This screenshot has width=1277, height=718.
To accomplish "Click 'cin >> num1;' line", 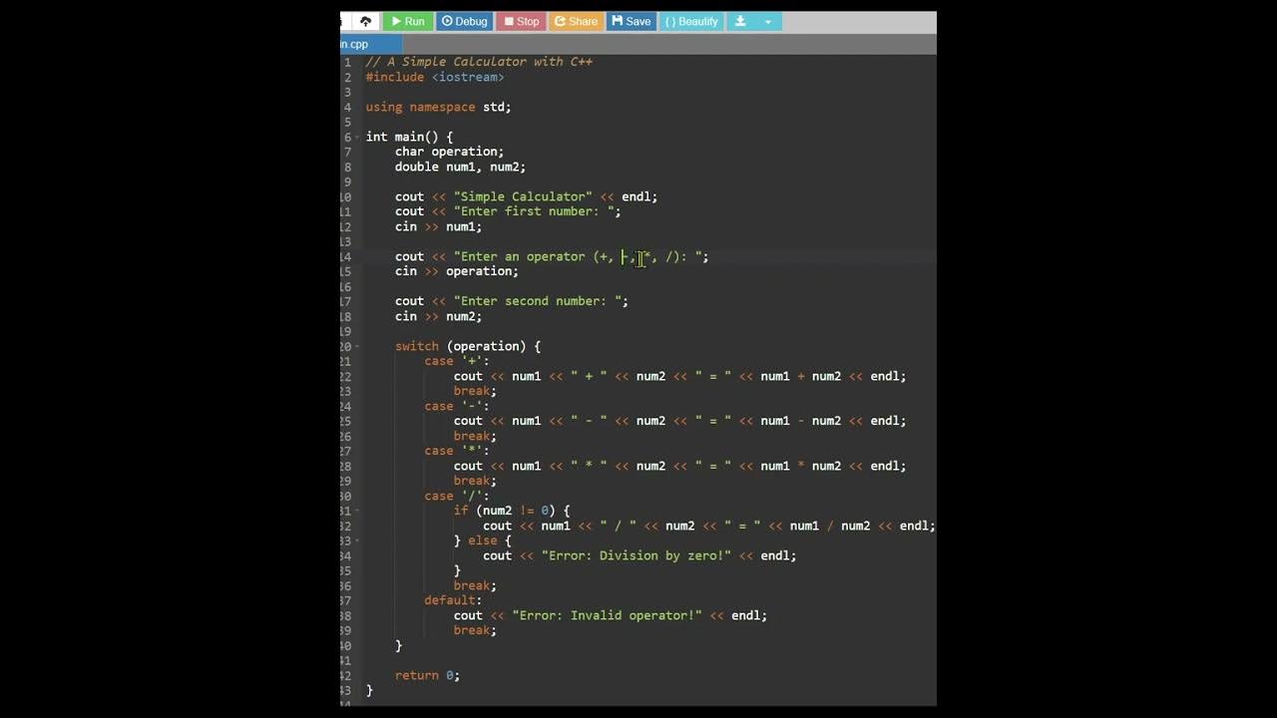I will pyautogui.click(x=438, y=226).
